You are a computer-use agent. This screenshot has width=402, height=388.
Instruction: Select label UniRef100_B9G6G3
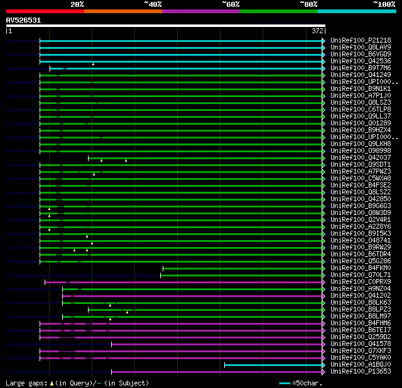click(361, 206)
